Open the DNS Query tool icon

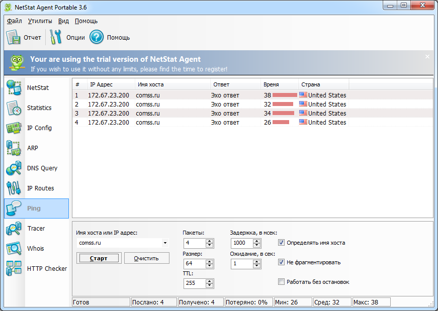pos(14,168)
